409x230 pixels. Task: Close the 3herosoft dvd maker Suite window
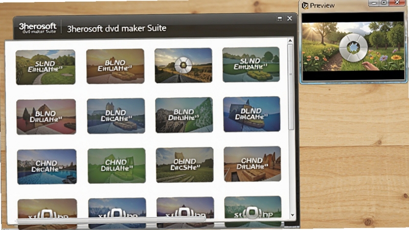289,18
